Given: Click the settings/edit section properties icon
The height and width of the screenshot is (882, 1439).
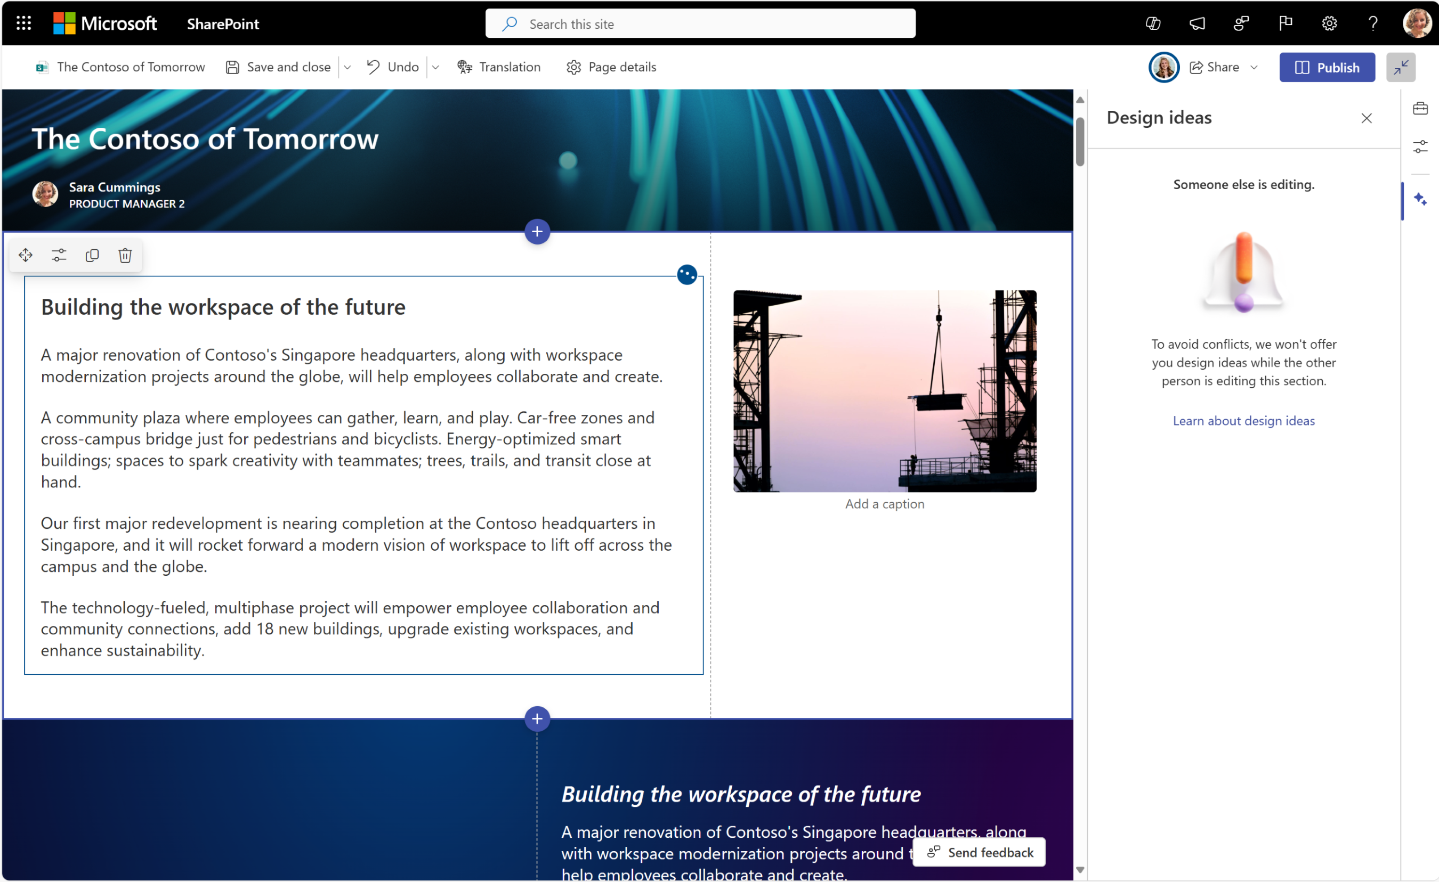Looking at the screenshot, I should pyautogui.click(x=59, y=256).
